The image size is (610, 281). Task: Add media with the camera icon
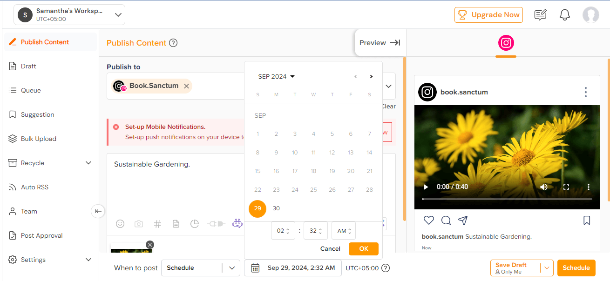click(139, 224)
